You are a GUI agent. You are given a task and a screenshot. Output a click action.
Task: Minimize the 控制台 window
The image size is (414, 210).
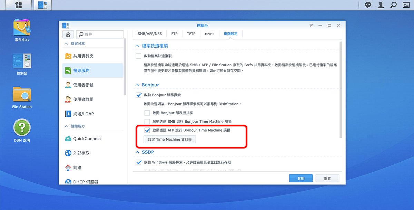tap(320, 26)
